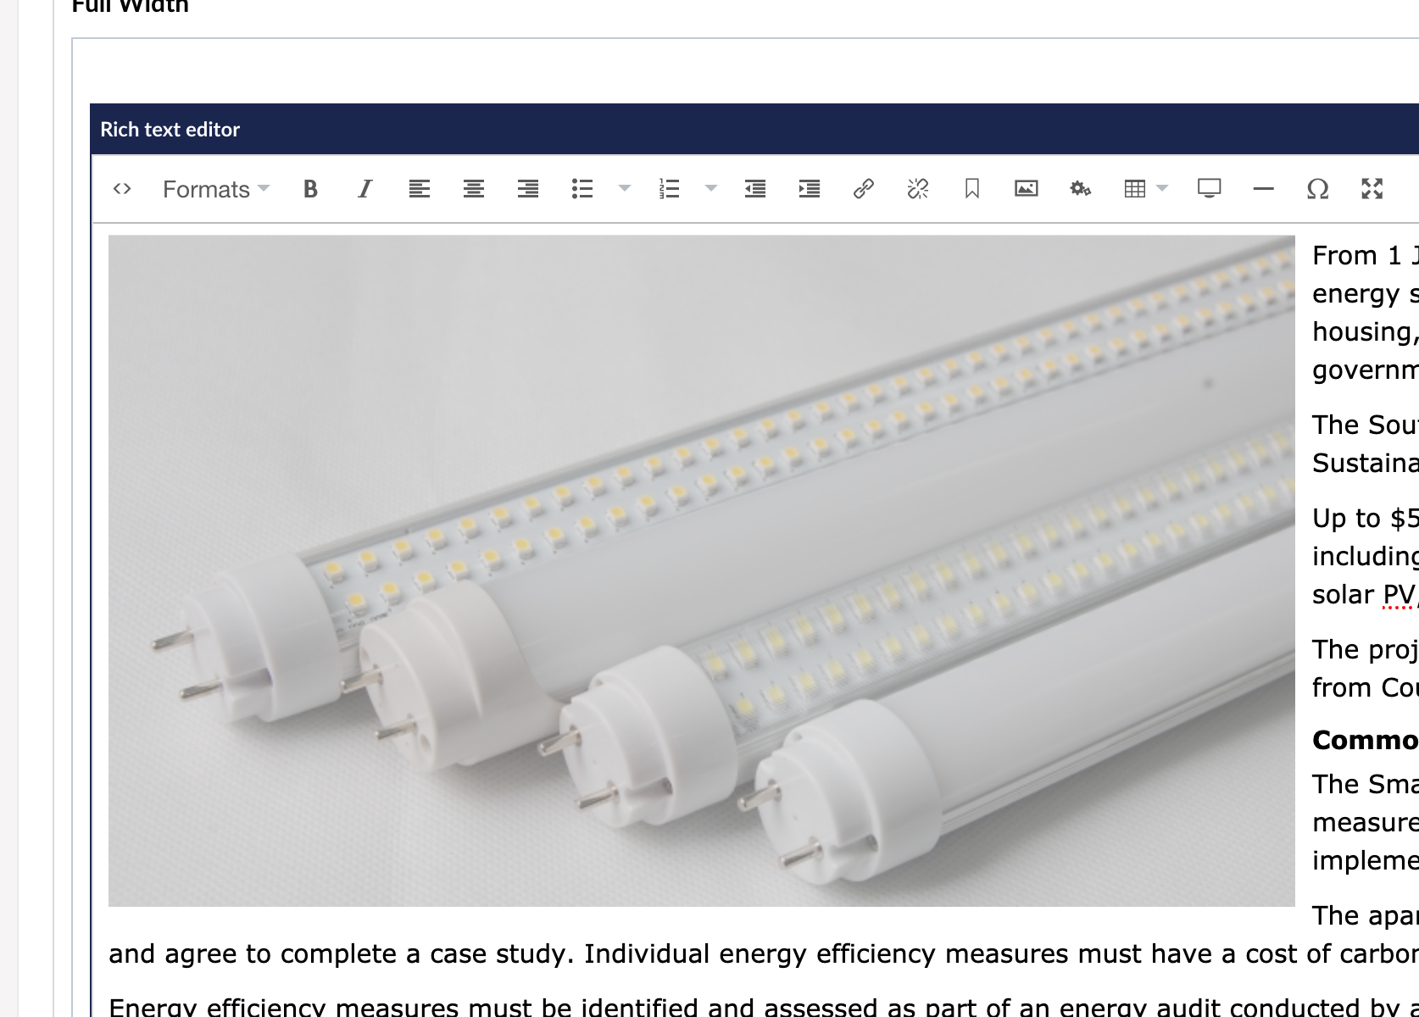Increase indent of paragraph
This screenshot has width=1419, height=1017.
(809, 189)
